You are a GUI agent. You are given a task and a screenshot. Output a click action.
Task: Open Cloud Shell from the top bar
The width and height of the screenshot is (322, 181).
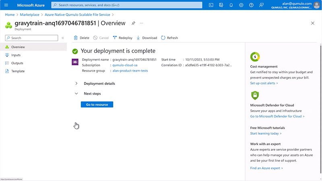coord(211,5)
